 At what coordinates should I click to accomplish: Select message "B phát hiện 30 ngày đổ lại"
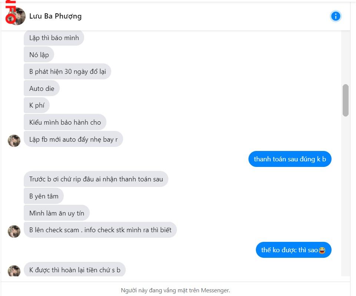[x=67, y=72]
